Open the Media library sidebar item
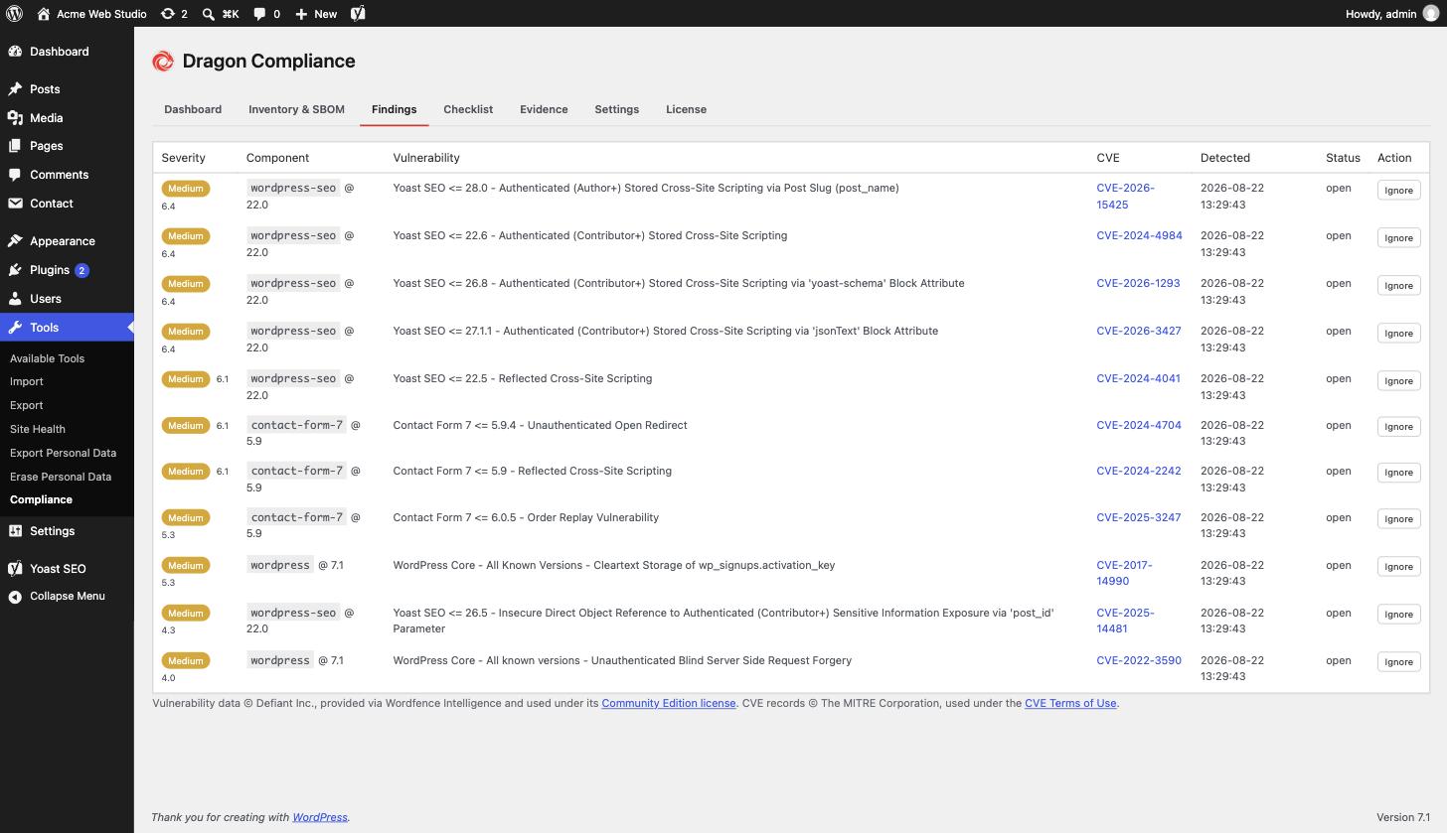Viewport: 1447px width, 833px height. [x=67, y=118]
